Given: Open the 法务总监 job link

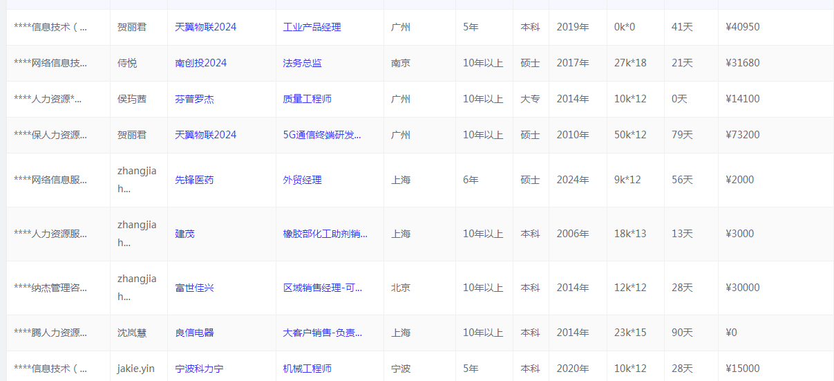Looking at the screenshot, I should pos(302,63).
